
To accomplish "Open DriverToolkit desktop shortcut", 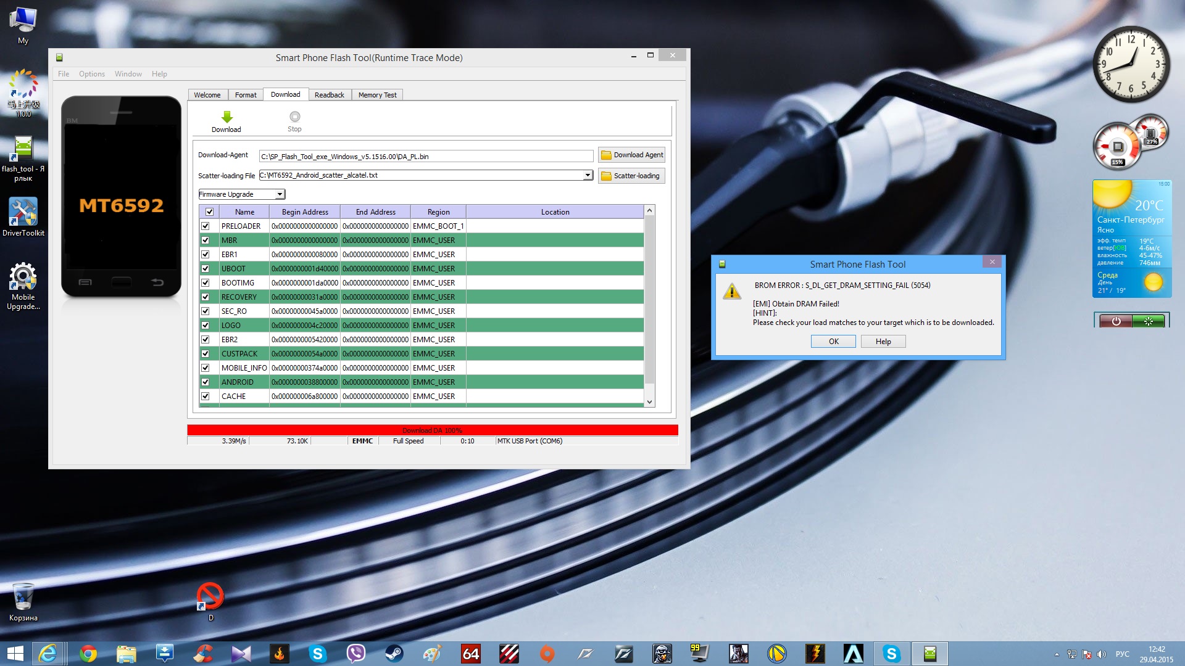I will 23,213.
